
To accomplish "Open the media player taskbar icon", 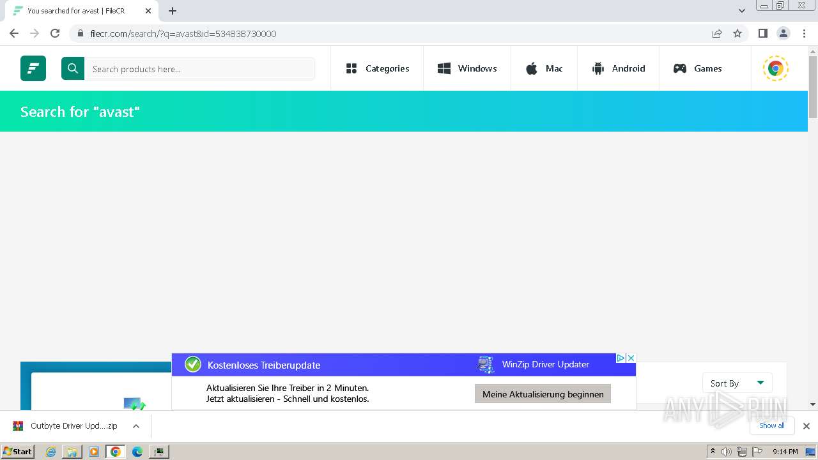I will (94, 452).
